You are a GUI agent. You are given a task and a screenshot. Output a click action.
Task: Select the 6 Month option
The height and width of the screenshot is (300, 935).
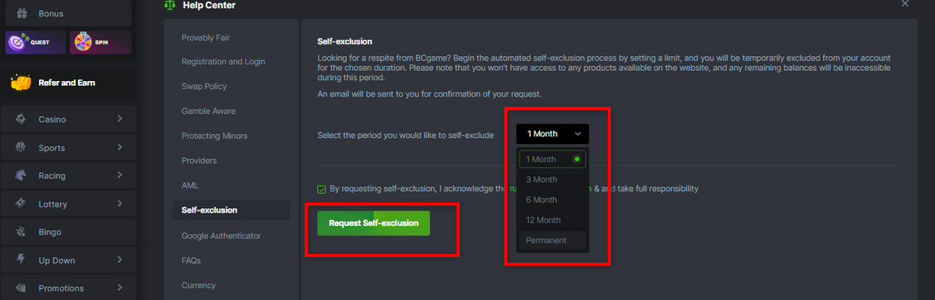tap(552, 199)
